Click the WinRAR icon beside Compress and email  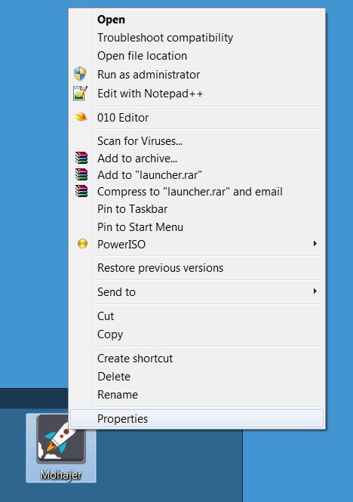click(81, 191)
